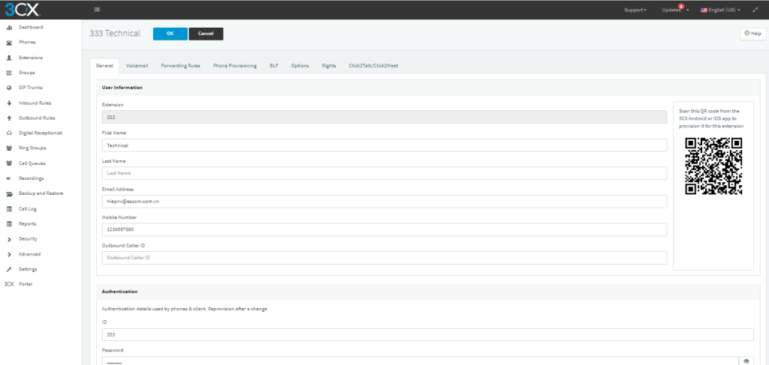Click the red update notification badge
Screen dimensions: 769x365
681,6
